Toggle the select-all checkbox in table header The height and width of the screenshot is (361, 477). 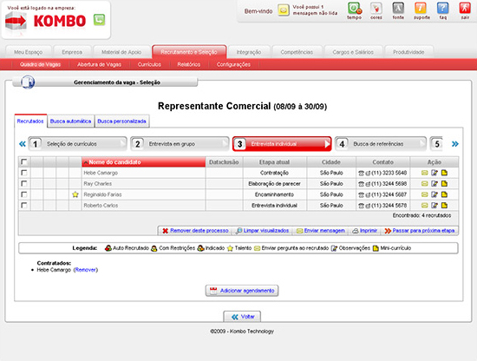click(23, 161)
